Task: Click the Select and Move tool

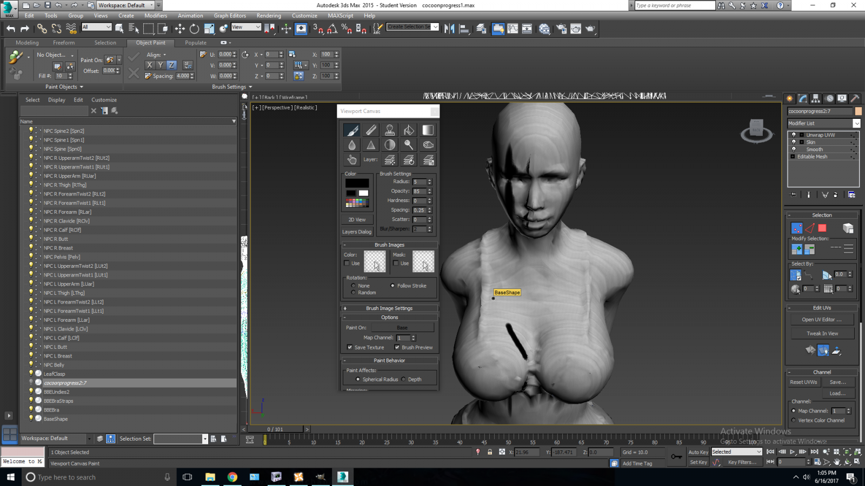Action: (x=180, y=29)
